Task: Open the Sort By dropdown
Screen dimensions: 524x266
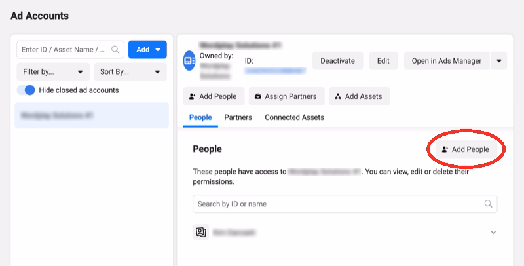Action: [130, 72]
